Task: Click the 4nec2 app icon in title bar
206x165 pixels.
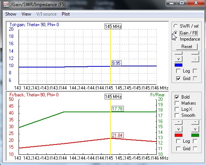Action: (x=6, y=5)
